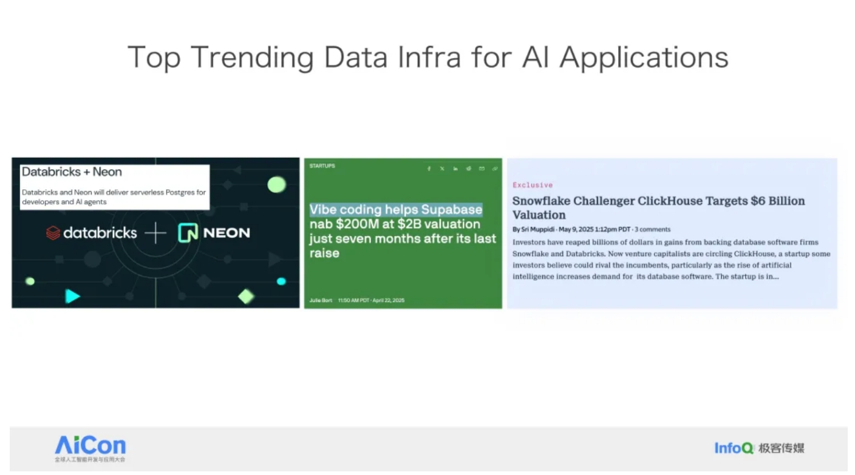
Task: Click the InfoQ logo in footer
Action: [734, 448]
